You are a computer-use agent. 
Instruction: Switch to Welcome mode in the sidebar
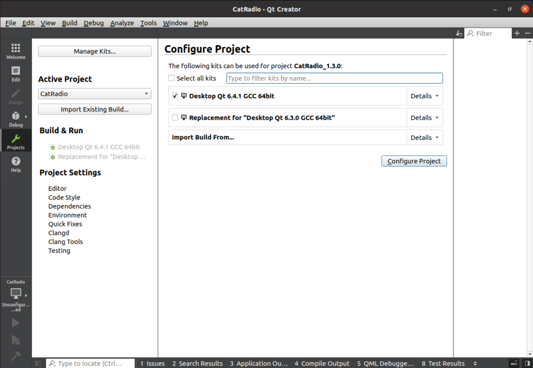point(16,51)
